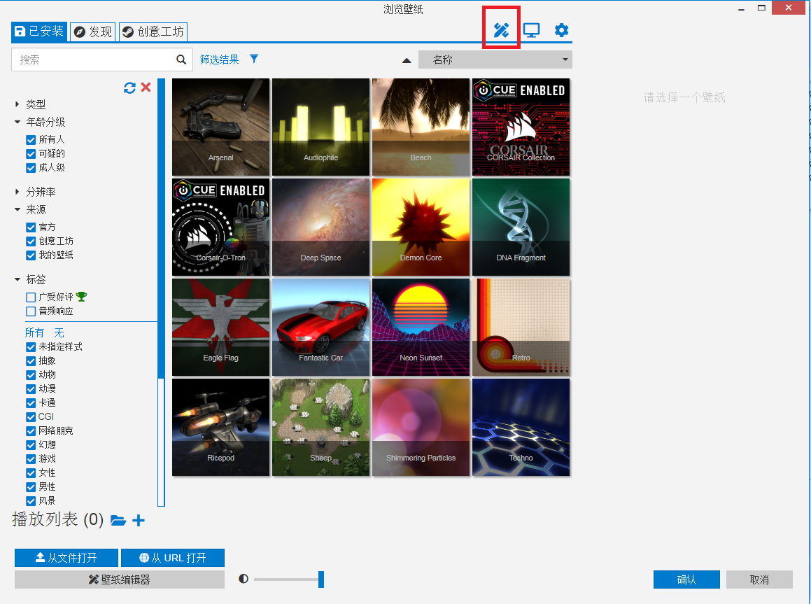Click the 从文件打开 button
Screen dimensions: 811x604
(66, 557)
